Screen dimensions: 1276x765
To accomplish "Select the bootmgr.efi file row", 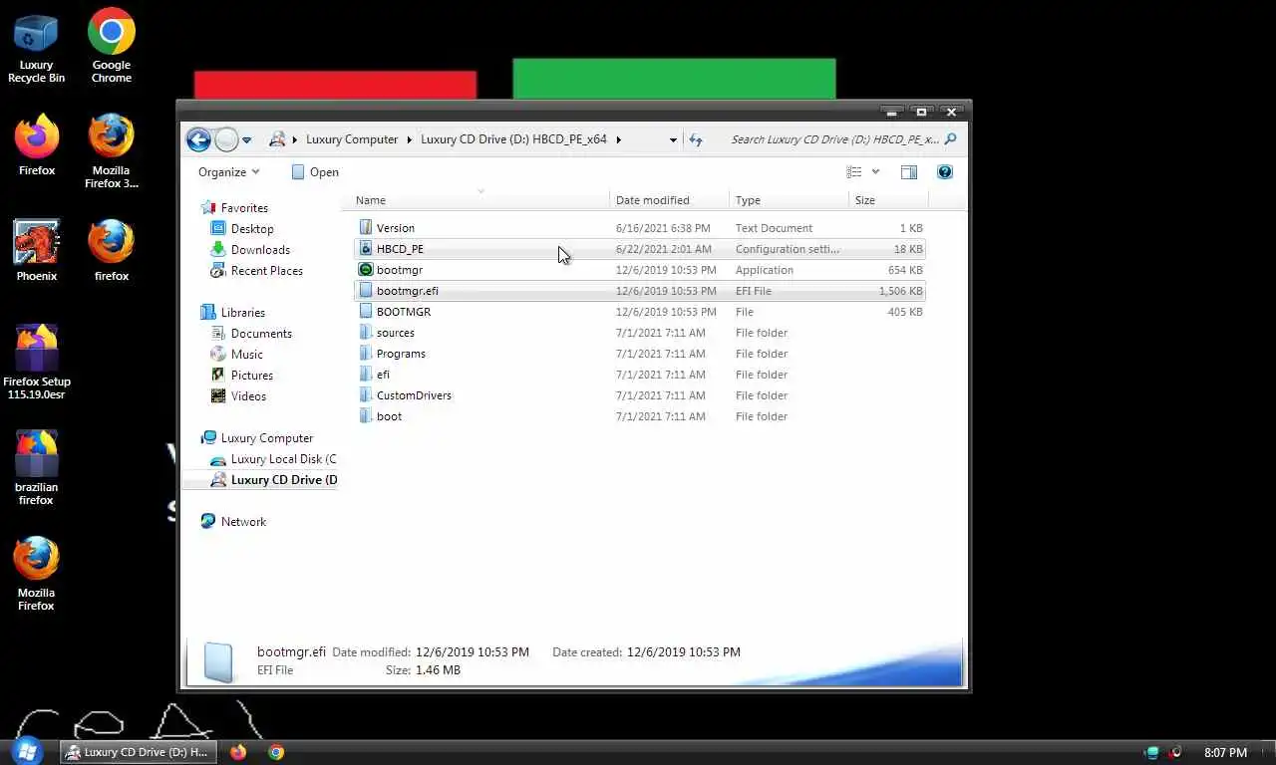I will [640, 291].
